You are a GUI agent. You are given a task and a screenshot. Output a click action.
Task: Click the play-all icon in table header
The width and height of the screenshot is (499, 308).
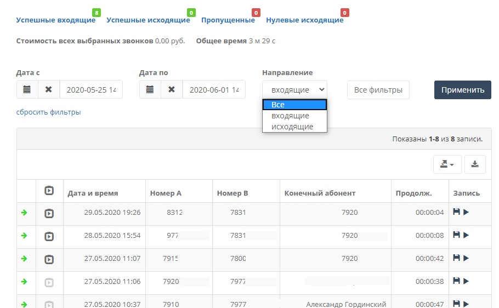(49, 191)
